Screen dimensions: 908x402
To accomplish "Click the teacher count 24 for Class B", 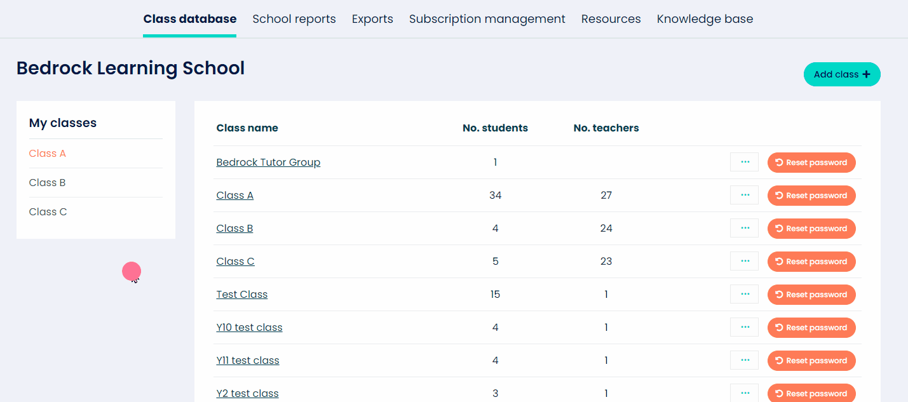I will pos(606,228).
